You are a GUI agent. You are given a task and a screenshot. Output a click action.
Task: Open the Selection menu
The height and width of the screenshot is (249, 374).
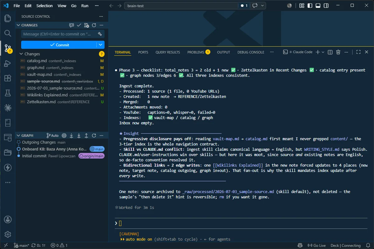[x=44, y=6]
